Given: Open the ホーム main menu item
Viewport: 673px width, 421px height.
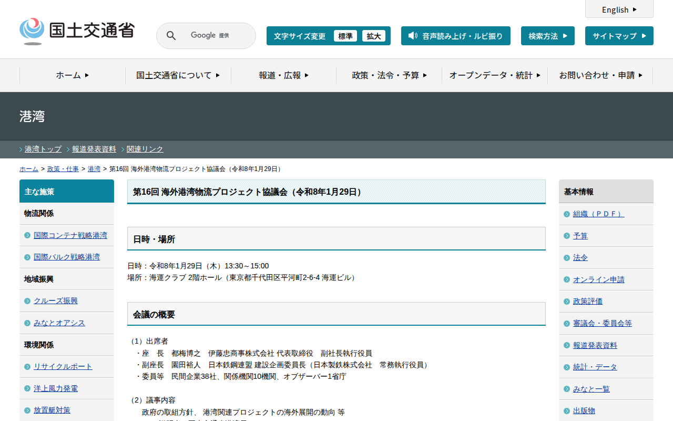Looking at the screenshot, I should pos(73,75).
